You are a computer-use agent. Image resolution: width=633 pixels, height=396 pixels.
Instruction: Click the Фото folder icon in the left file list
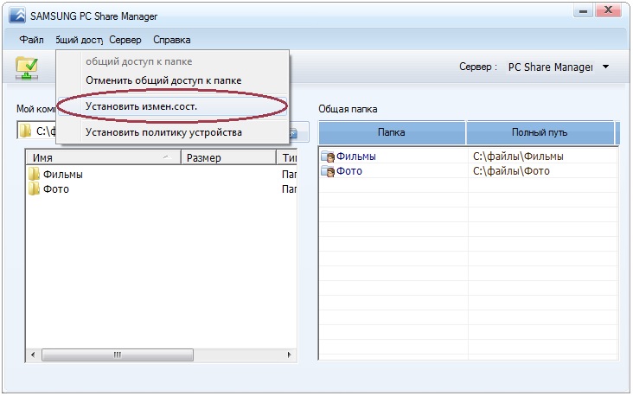tap(34, 188)
